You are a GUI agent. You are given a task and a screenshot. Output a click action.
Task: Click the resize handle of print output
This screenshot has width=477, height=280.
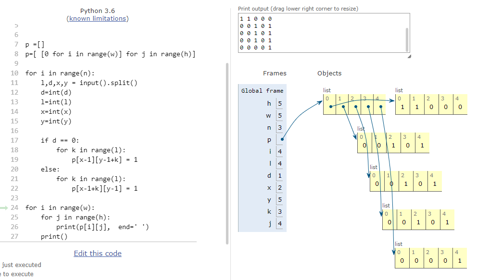[x=409, y=57]
